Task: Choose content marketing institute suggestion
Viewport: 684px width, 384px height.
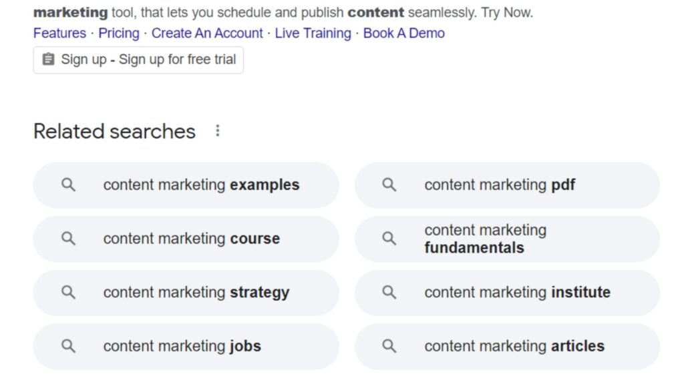Action: click(x=517, y=292)
